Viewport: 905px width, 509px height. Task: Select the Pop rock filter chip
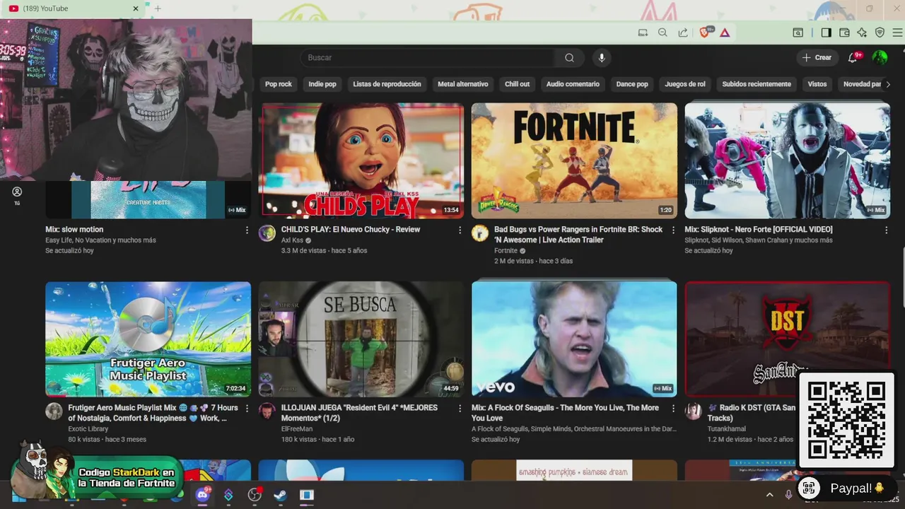(x=279, y=84)
